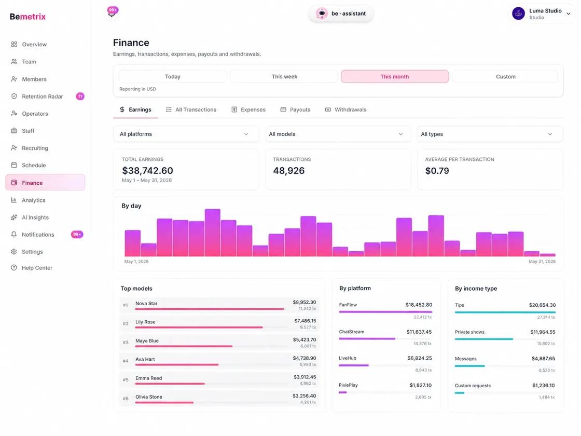
Task: Expand the Luma Studio account chevron
Action: [569, 13]
